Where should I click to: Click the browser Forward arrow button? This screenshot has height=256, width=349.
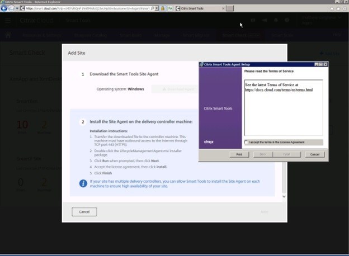point(11,8)
